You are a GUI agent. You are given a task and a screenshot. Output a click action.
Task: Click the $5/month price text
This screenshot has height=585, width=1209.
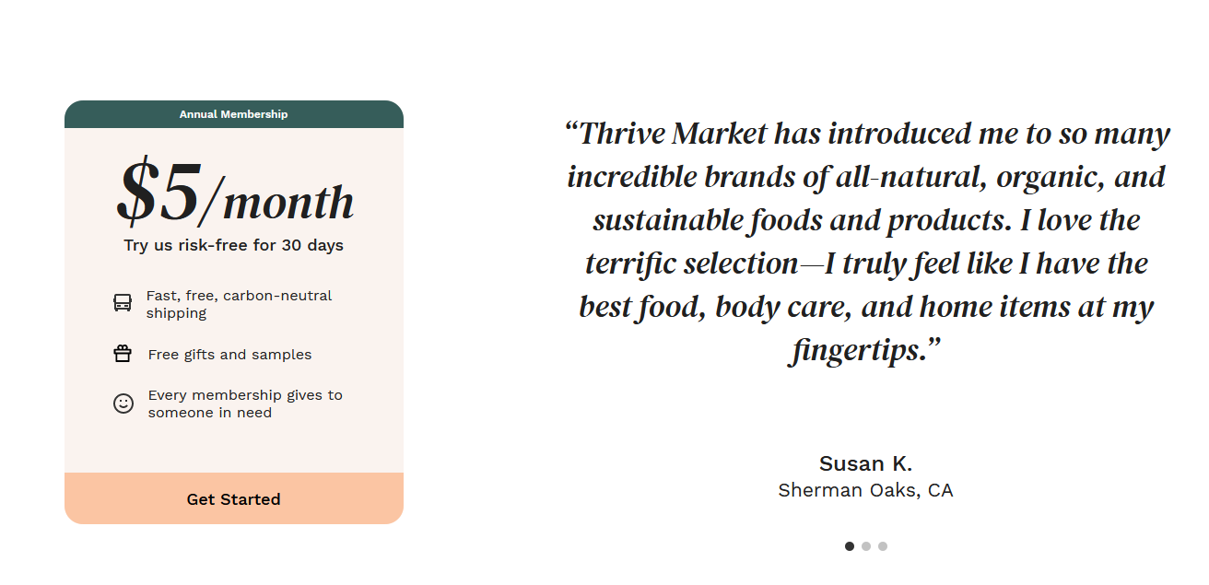[x=235, y=193]
